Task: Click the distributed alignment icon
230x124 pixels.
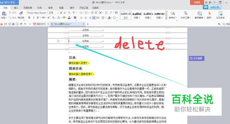Action: [98, 18]
